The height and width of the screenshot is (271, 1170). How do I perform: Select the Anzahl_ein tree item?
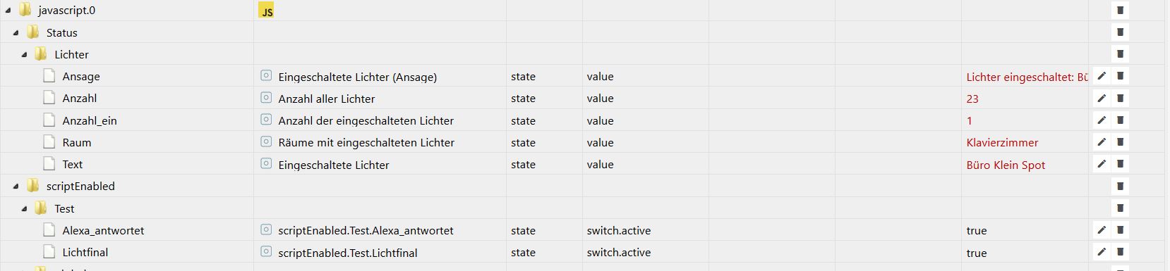(90, 120)
